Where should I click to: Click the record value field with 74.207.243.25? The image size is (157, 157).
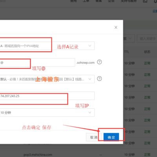click(x=47, y=96)
